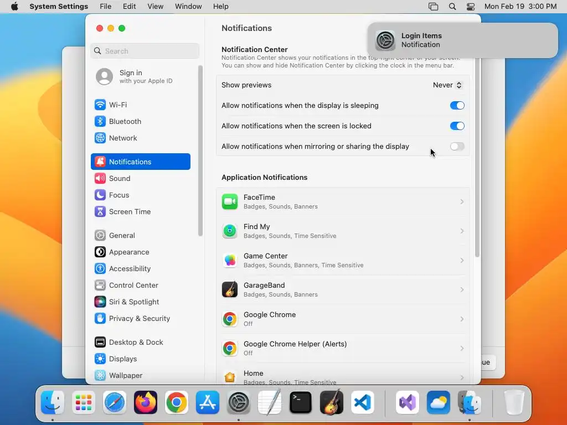Open Visual Studio from the Dock
The height and width of the screenshot is (425, 567).
tap(408, 402)
